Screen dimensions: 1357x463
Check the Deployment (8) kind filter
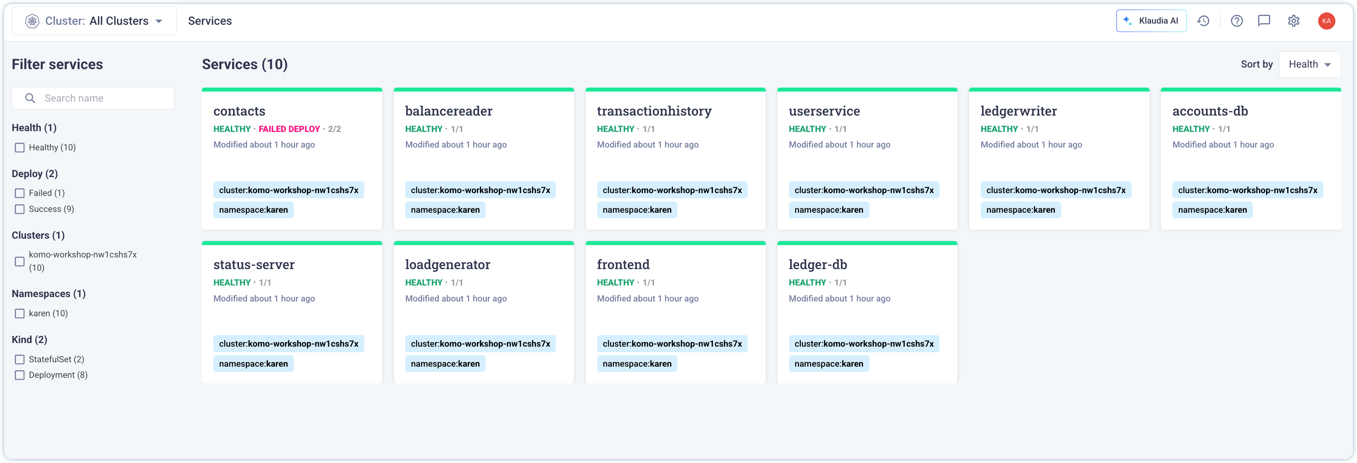[x=20, y=375]
